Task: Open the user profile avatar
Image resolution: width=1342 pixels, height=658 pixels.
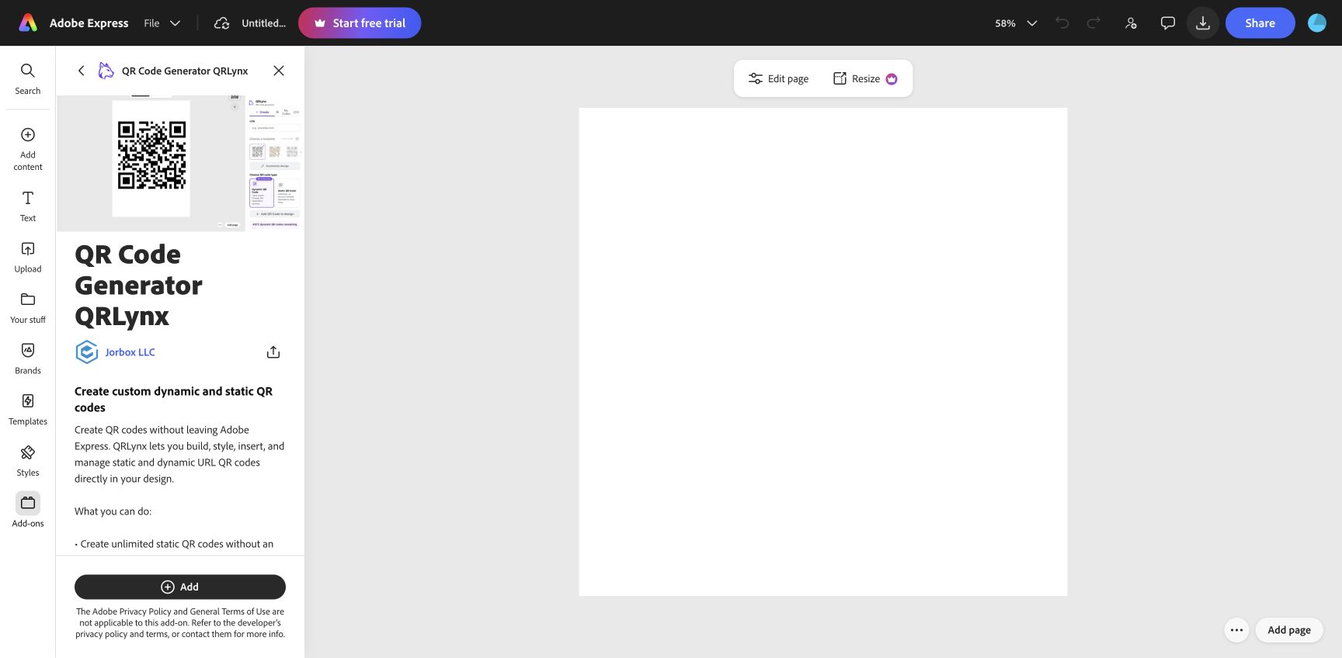Action: (1317, 23)
